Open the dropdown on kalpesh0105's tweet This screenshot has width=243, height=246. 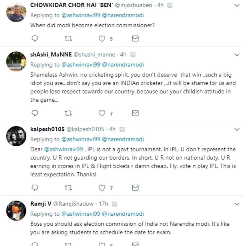click(x=237, y=129)
